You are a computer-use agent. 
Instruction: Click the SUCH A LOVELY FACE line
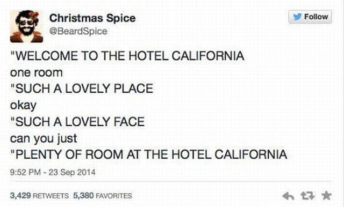point(77,121)
